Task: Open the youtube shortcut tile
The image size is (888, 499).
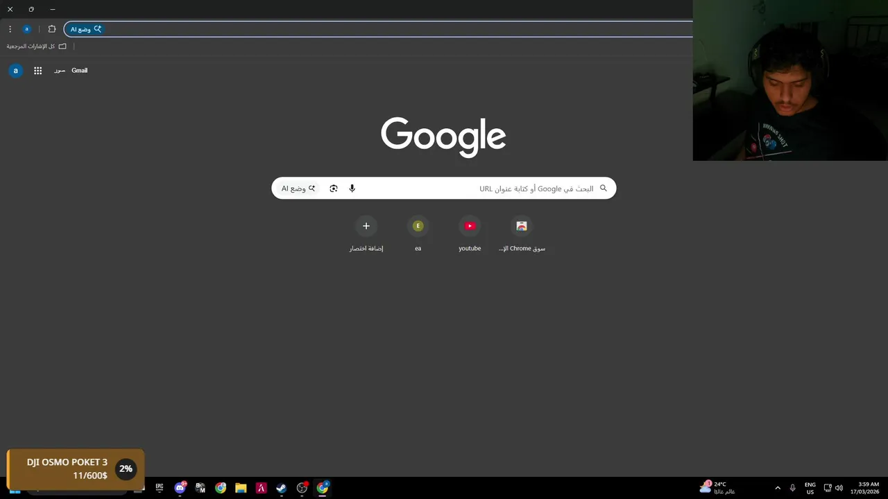Action: tap(470, 234)
